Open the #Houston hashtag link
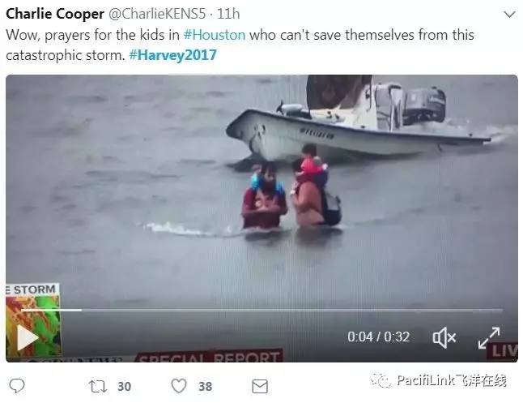The image size is (523, 403). [x=215, y=35]
